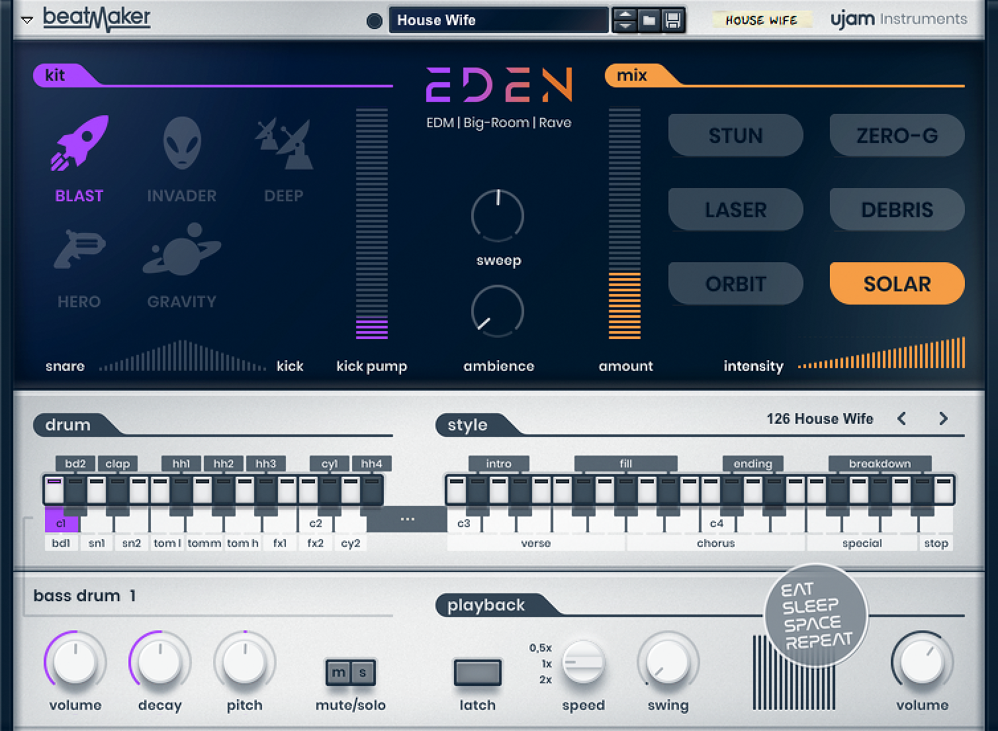This screenshot has width=998, height=731.
Task: Enable the Solar mix mode
Action: 896,283
